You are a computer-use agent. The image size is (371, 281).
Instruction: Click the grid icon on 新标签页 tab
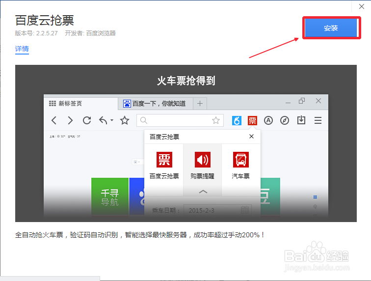pyautogui.click(x=53, y=104)
